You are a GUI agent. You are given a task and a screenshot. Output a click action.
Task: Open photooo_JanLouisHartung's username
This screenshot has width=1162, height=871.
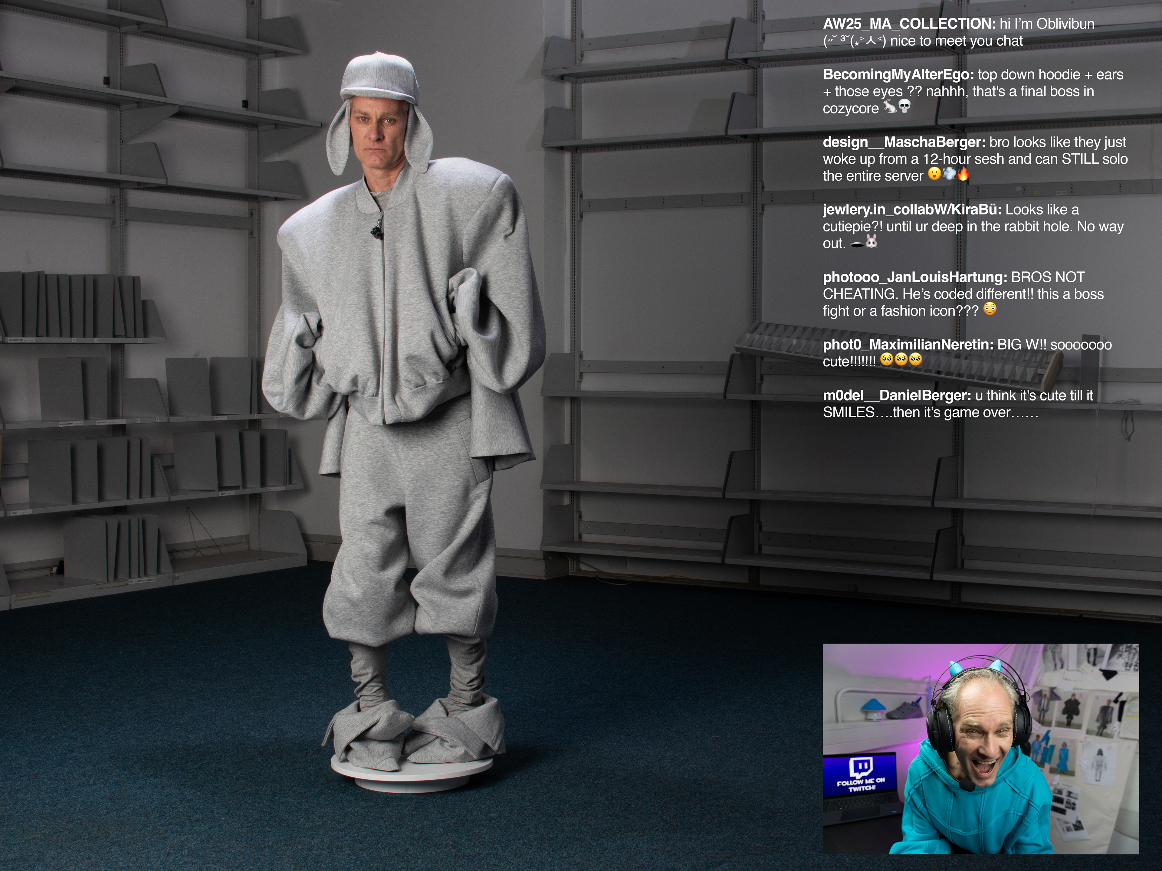tap(914, 277)
